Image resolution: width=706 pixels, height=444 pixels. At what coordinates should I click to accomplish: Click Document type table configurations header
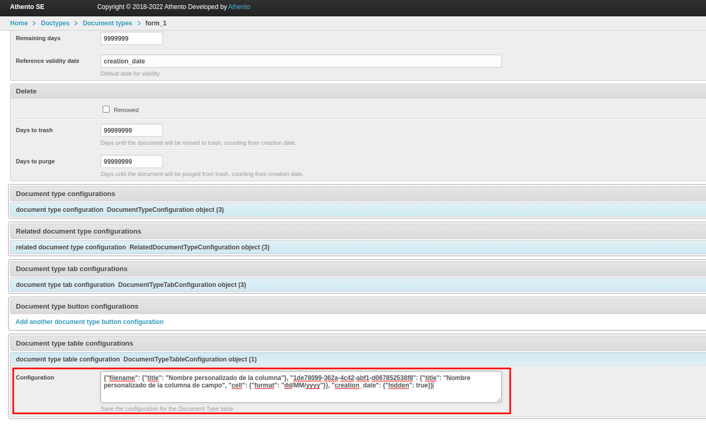point(75,344)
